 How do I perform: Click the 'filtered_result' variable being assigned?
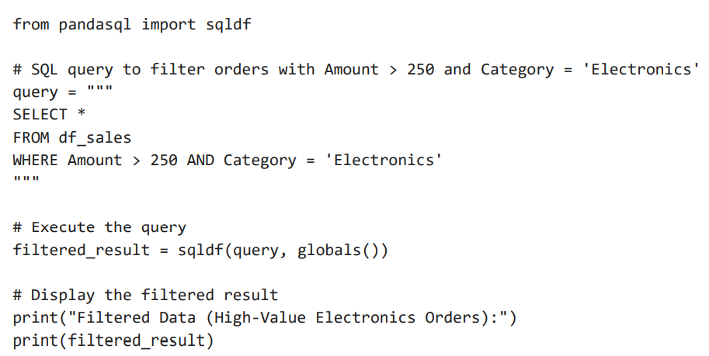click(x=81, y=251)
